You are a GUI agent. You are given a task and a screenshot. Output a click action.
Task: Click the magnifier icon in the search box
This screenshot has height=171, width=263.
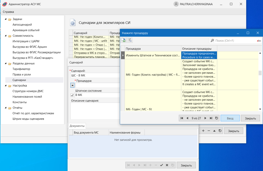(x=212, y=41)
